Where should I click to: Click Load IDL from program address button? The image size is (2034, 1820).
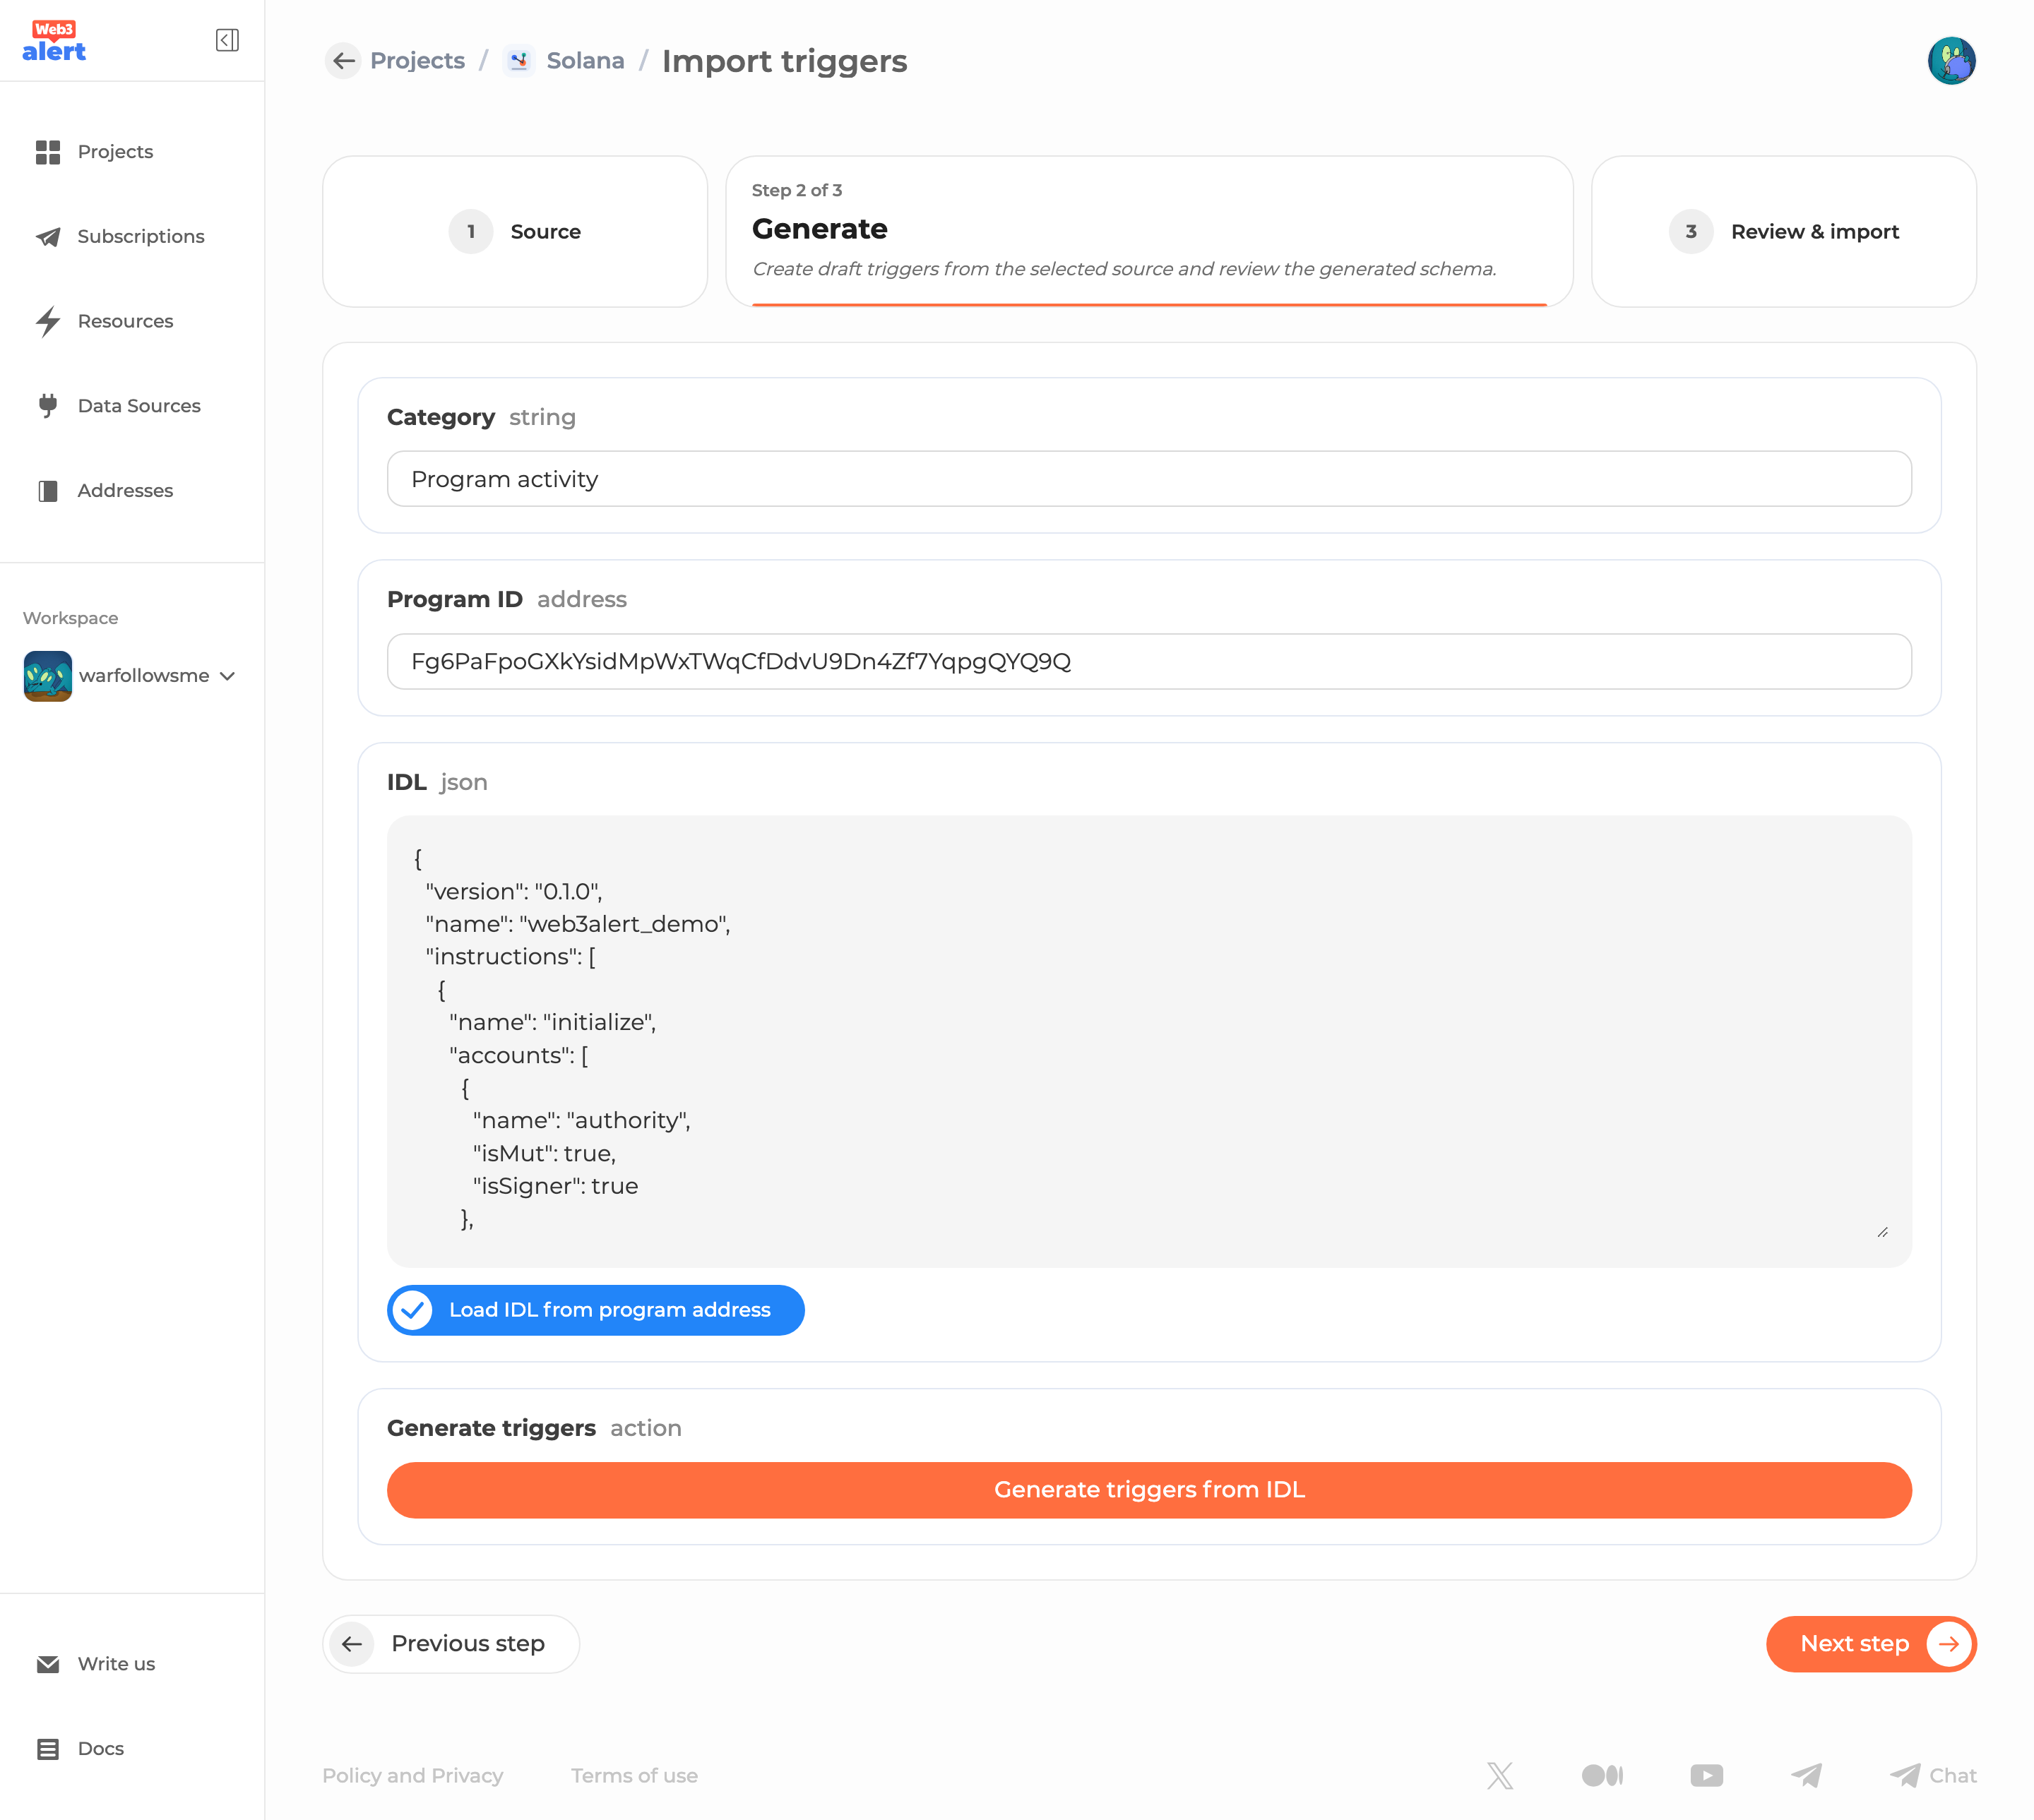tap(595, 1311)
